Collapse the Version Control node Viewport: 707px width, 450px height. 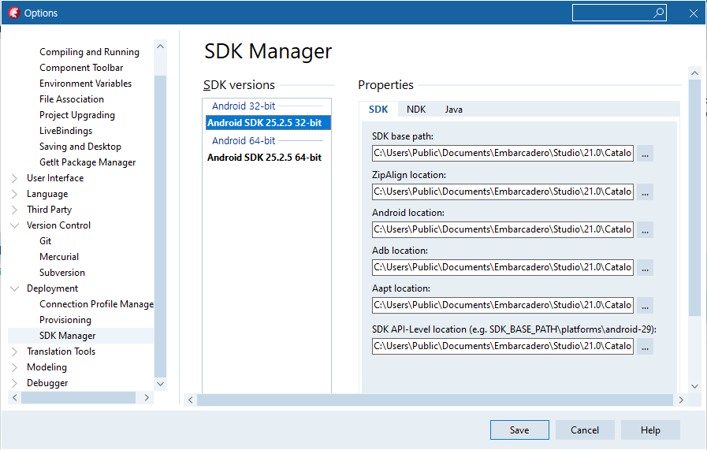(x=15, y=225)
